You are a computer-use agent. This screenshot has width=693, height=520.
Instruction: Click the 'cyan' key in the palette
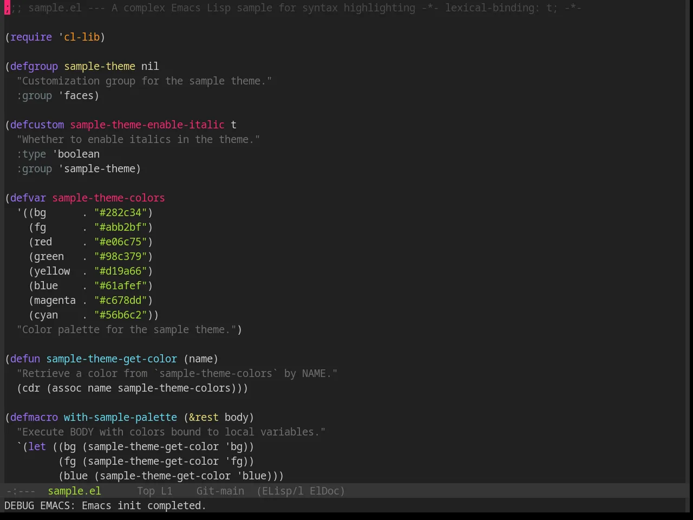pyautogui.click(x=46, y=315)
